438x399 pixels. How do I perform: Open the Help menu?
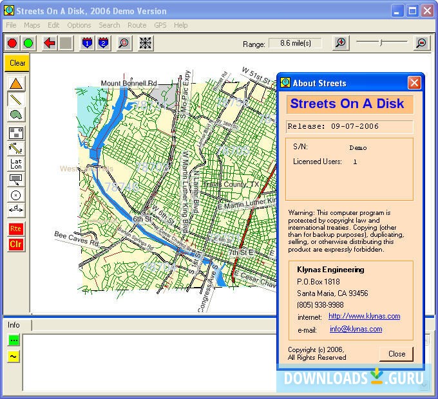(x=181, y=25)
